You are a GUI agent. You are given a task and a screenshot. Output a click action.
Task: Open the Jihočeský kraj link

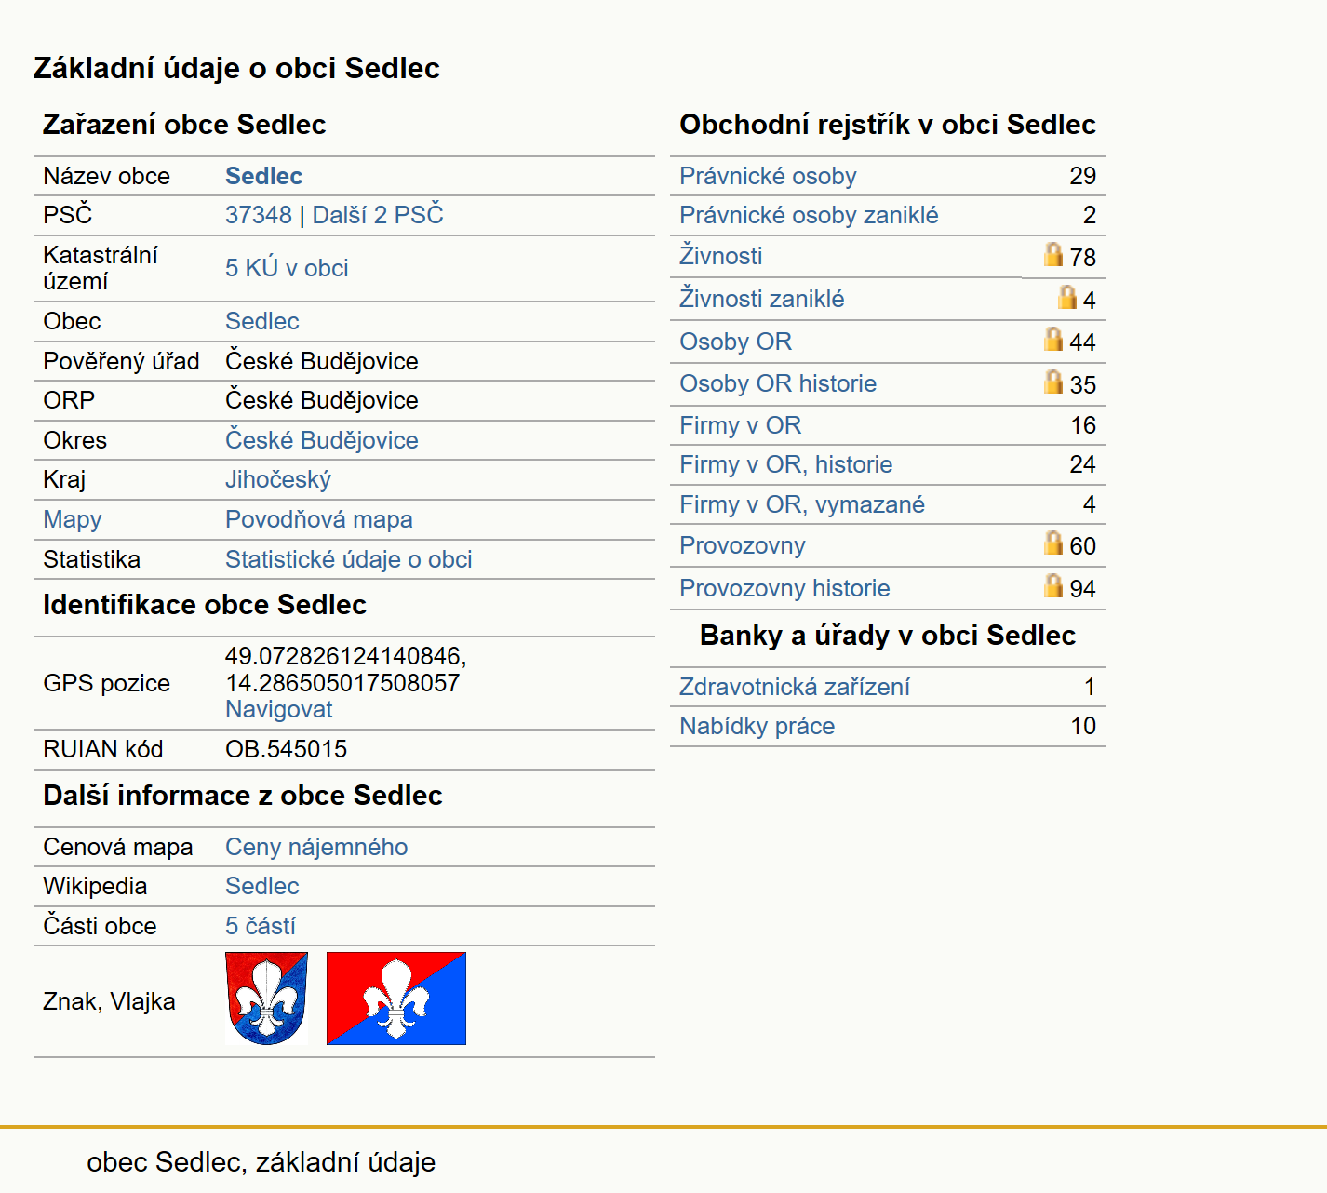278,479
